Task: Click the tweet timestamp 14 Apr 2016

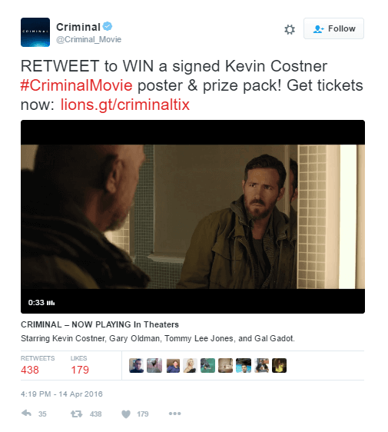Action: 61,394
